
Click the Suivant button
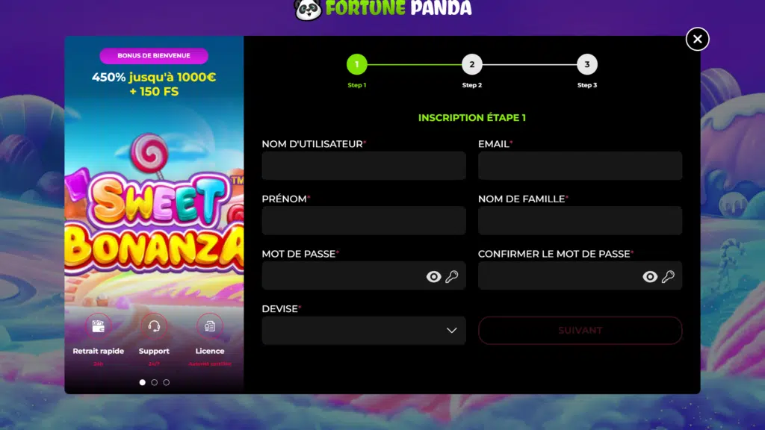pos(580,331)
